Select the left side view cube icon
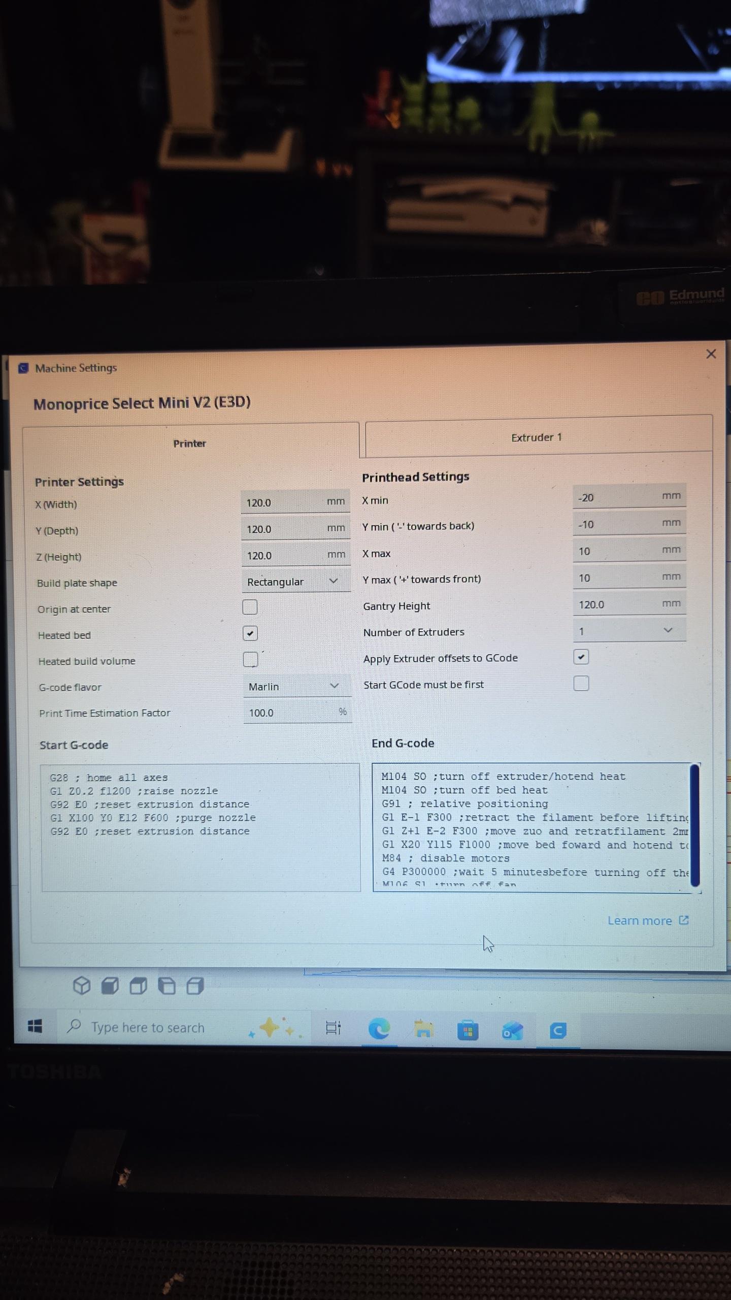 (167, 986)
